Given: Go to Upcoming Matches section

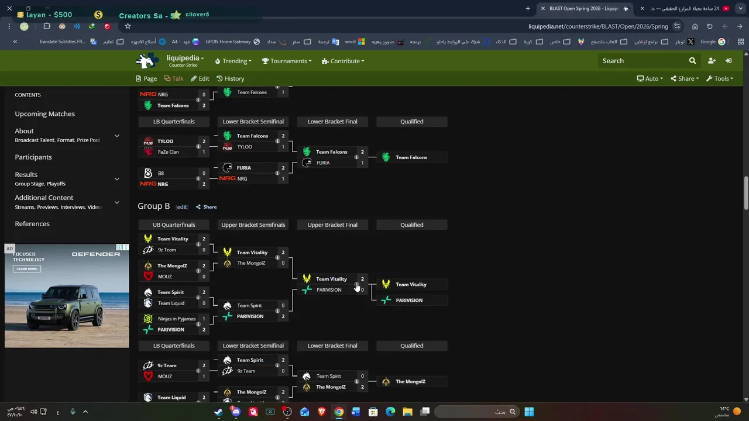Looking at the screenshot, I should [44, 114].
